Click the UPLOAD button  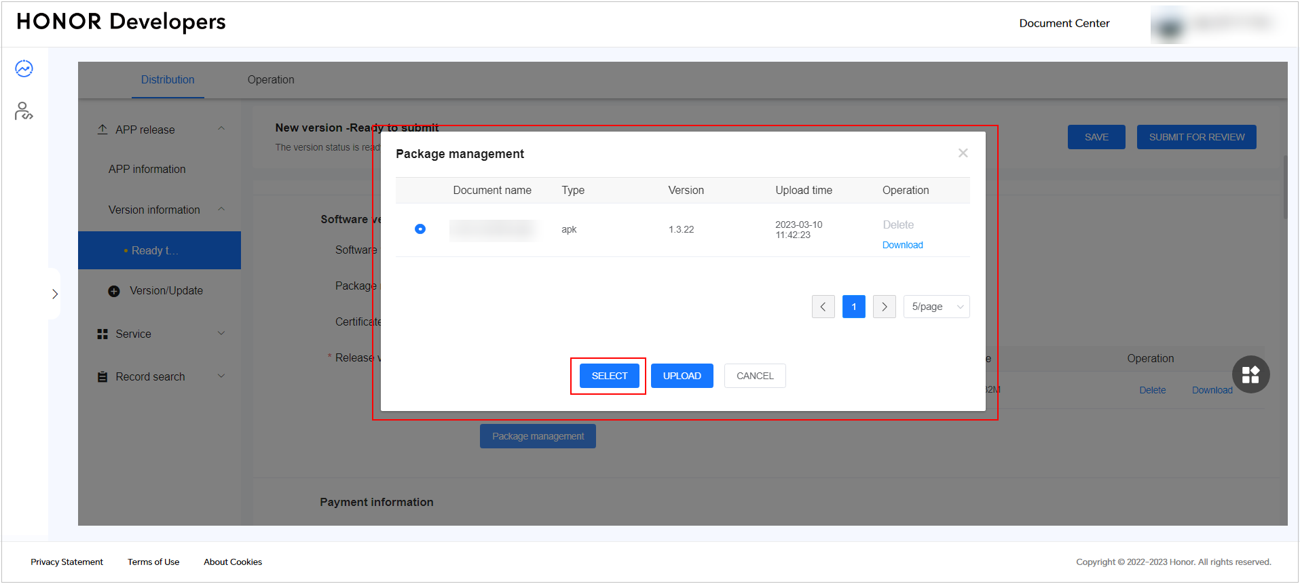click(682, 376)
